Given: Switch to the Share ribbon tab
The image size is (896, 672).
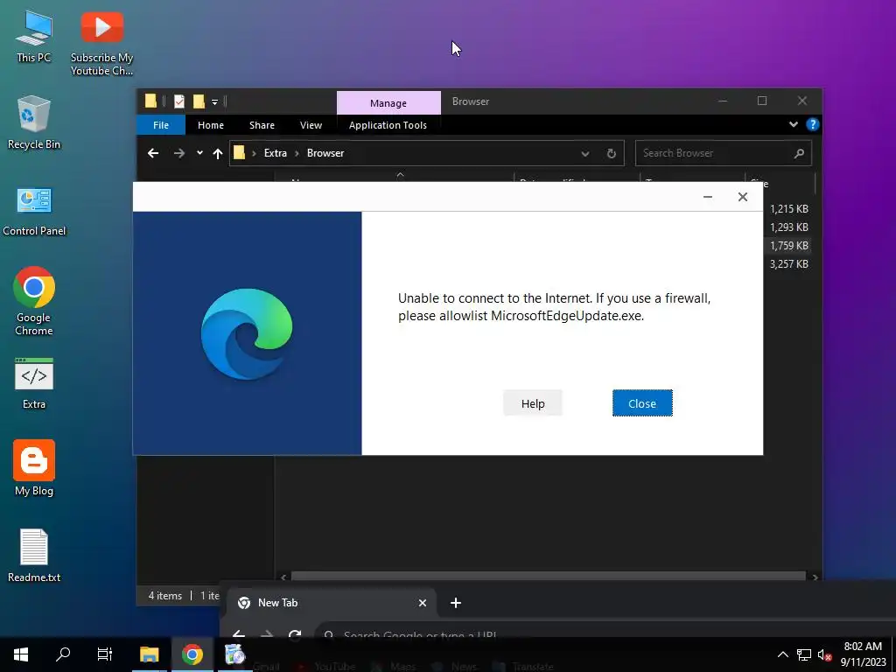Looking at the screenshot, I should point(262,125).
